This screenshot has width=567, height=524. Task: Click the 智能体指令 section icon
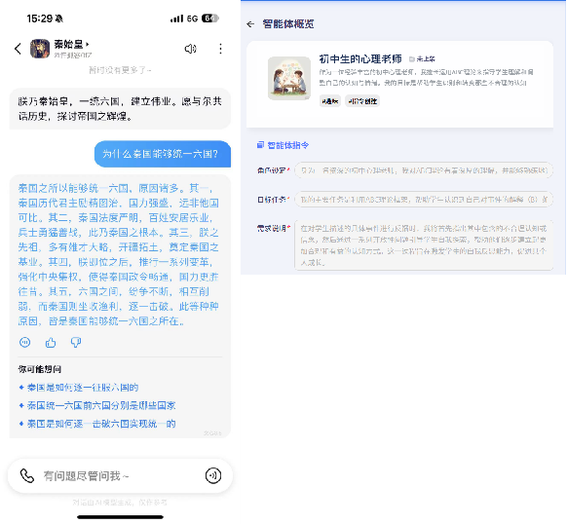tap(260, 145)
